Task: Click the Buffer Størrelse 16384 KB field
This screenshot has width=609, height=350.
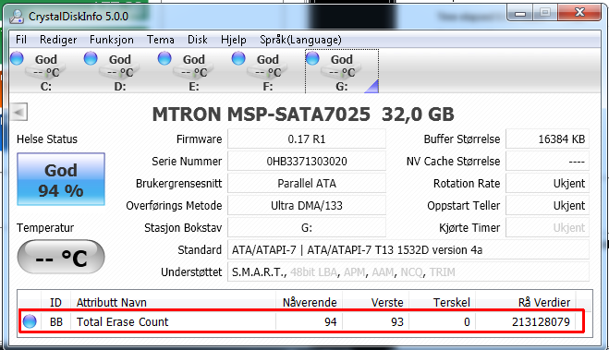Action: [x=547, y=139]
